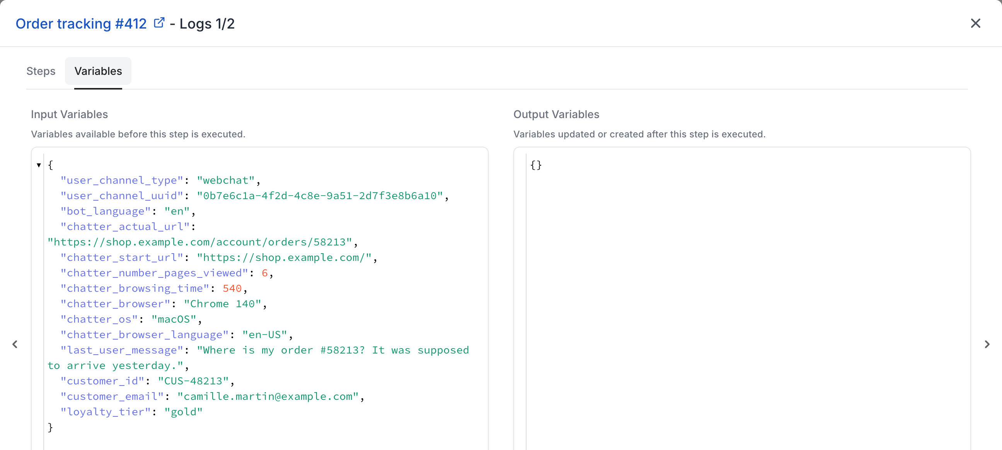The image size is (1002, 450).
Task: Click the Input Variables heading
Action: click(x=69, y=114)
